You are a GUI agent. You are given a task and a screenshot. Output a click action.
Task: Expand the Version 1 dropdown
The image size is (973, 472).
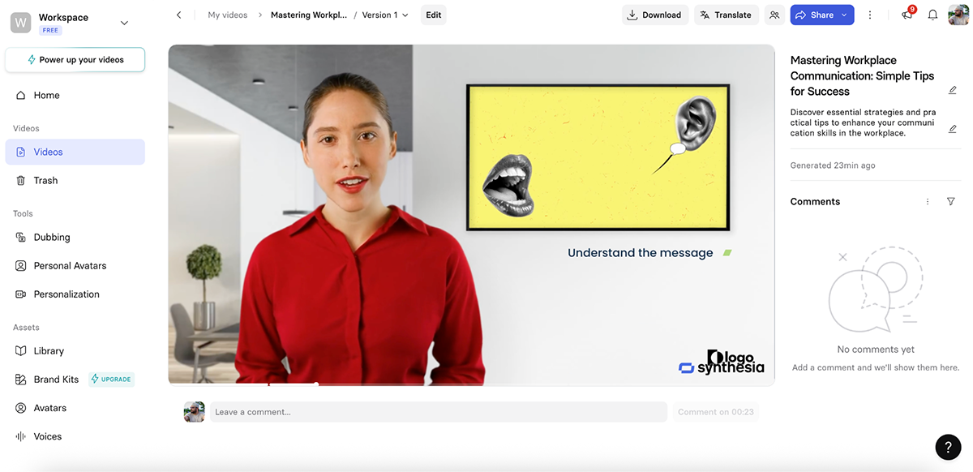(385, 15)
